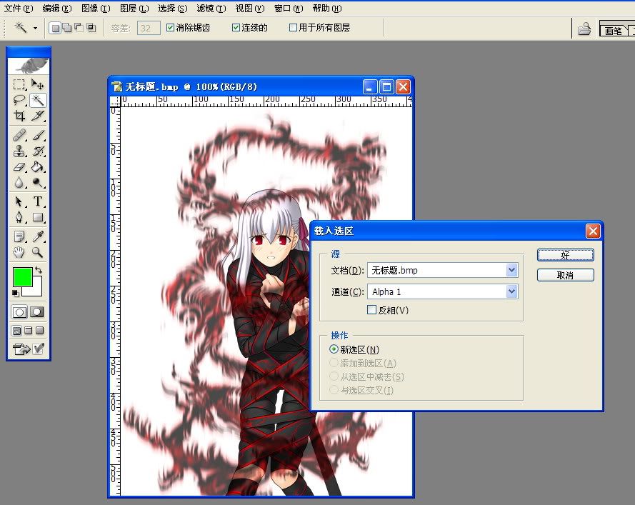
Task: Click the 容差 tolerance input field
Action: [149, 28]
